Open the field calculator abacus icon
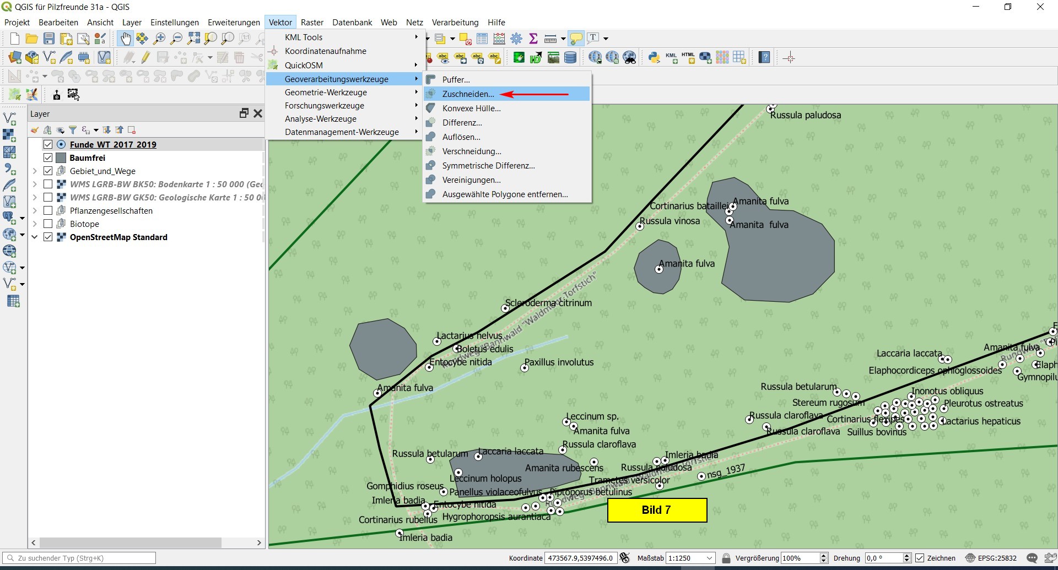 tap(499, 39)
